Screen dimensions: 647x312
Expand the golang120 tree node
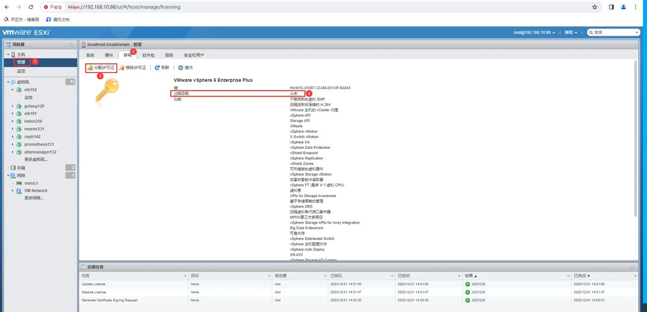[13, 106]
